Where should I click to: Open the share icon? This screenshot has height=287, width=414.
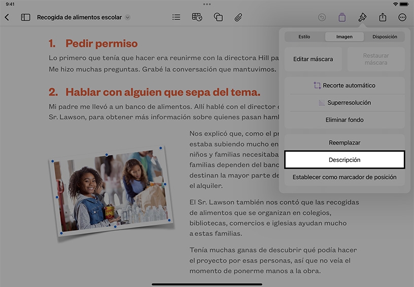tap(383, 17)
